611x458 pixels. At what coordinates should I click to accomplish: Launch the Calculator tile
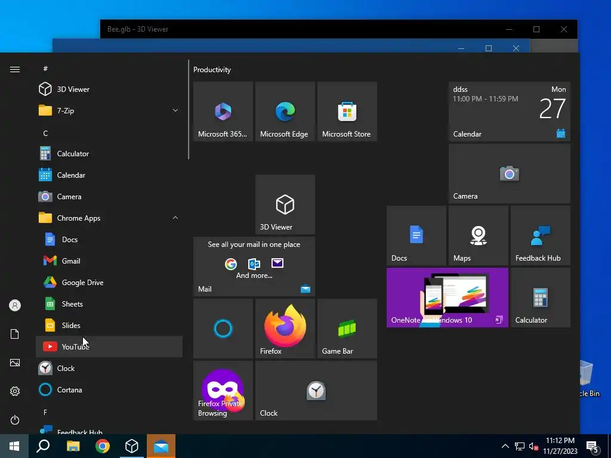pos(541,298)
